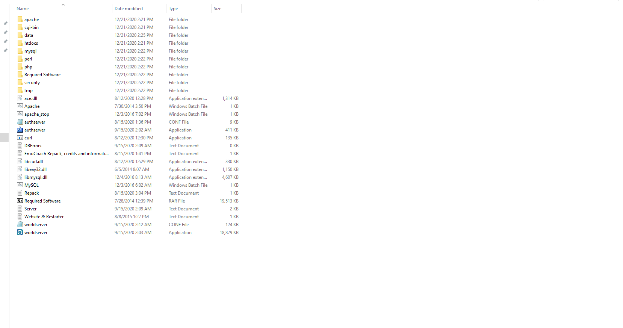Click date 9/15/2020 2:12 AM
Viewport: 623px width, 328px height.
133,224
